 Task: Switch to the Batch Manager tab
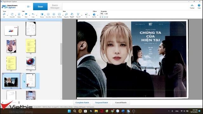pos(55,7)
